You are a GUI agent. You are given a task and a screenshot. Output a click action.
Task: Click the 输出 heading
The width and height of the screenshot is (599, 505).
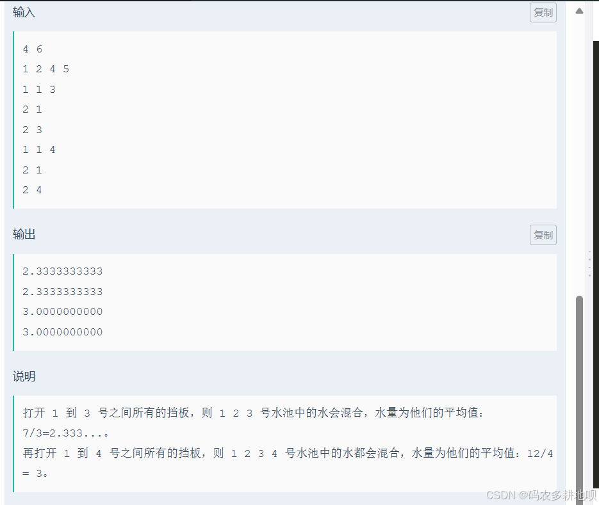pyautogui.click(x=24, y=234)
